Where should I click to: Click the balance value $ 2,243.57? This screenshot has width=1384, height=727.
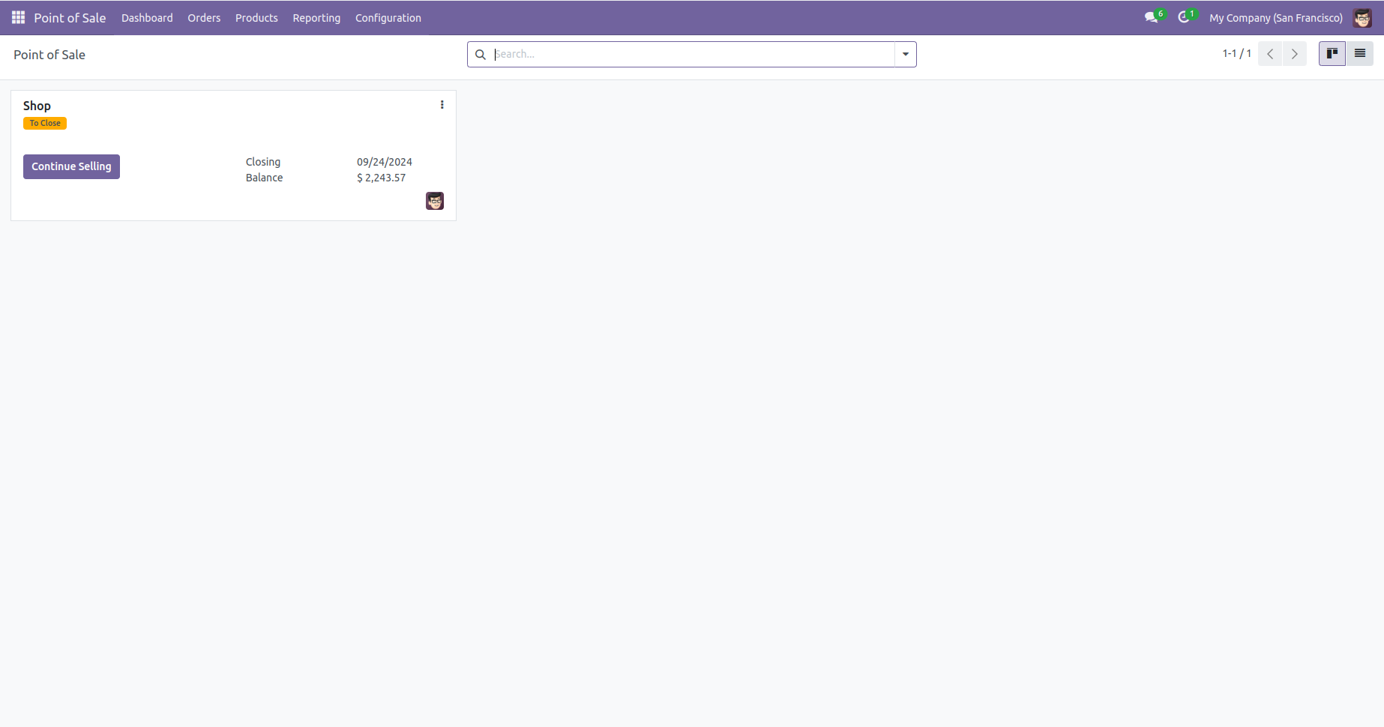(x=381, y=178)
